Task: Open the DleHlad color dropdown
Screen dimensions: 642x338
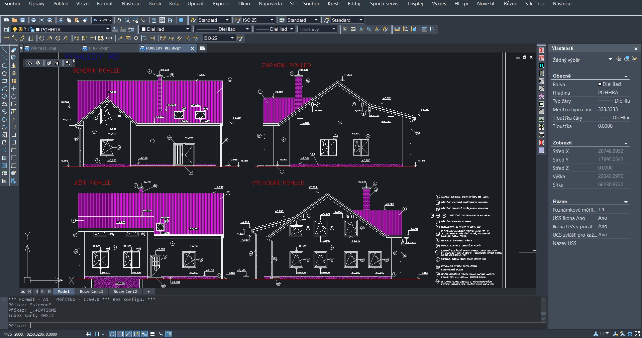Action: pyautogui.click(x=188, y=29)
